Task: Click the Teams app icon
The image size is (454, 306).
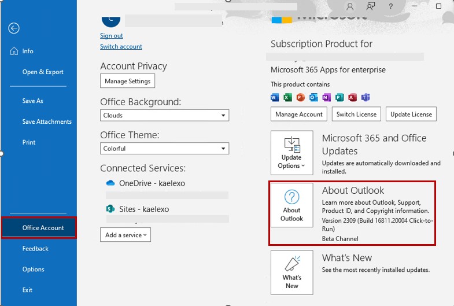Action: pos(366,98)
